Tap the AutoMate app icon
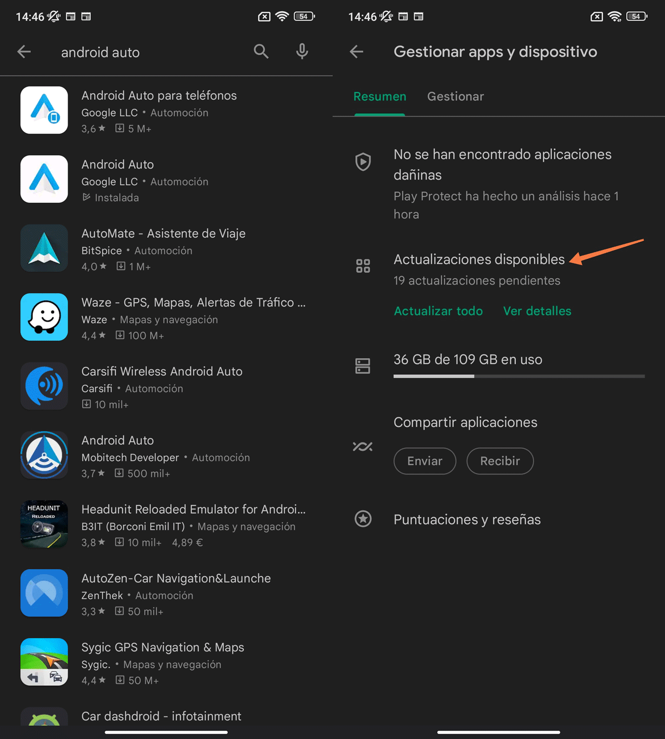 pos(44,248)
